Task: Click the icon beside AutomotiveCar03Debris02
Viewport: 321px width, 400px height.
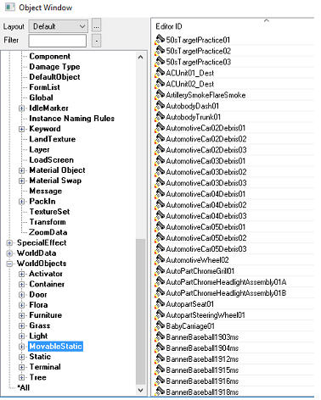Action: 160,172
